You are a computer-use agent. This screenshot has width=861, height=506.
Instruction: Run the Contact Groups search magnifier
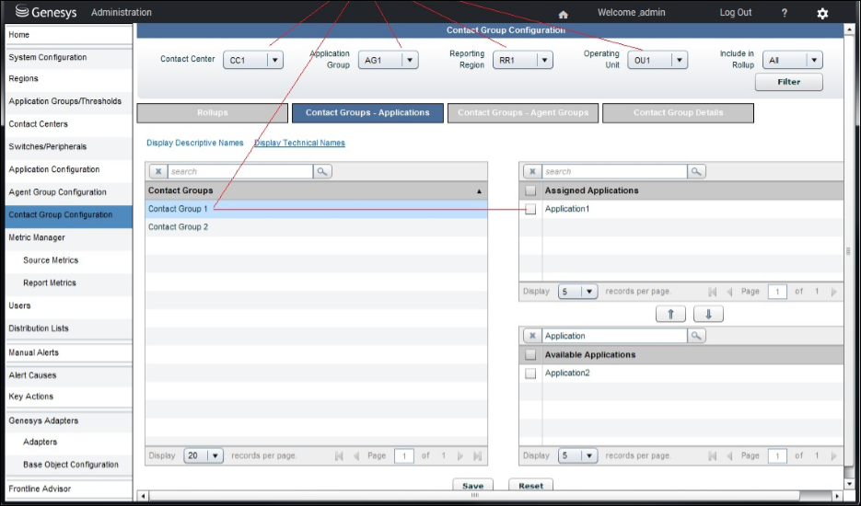322,172
